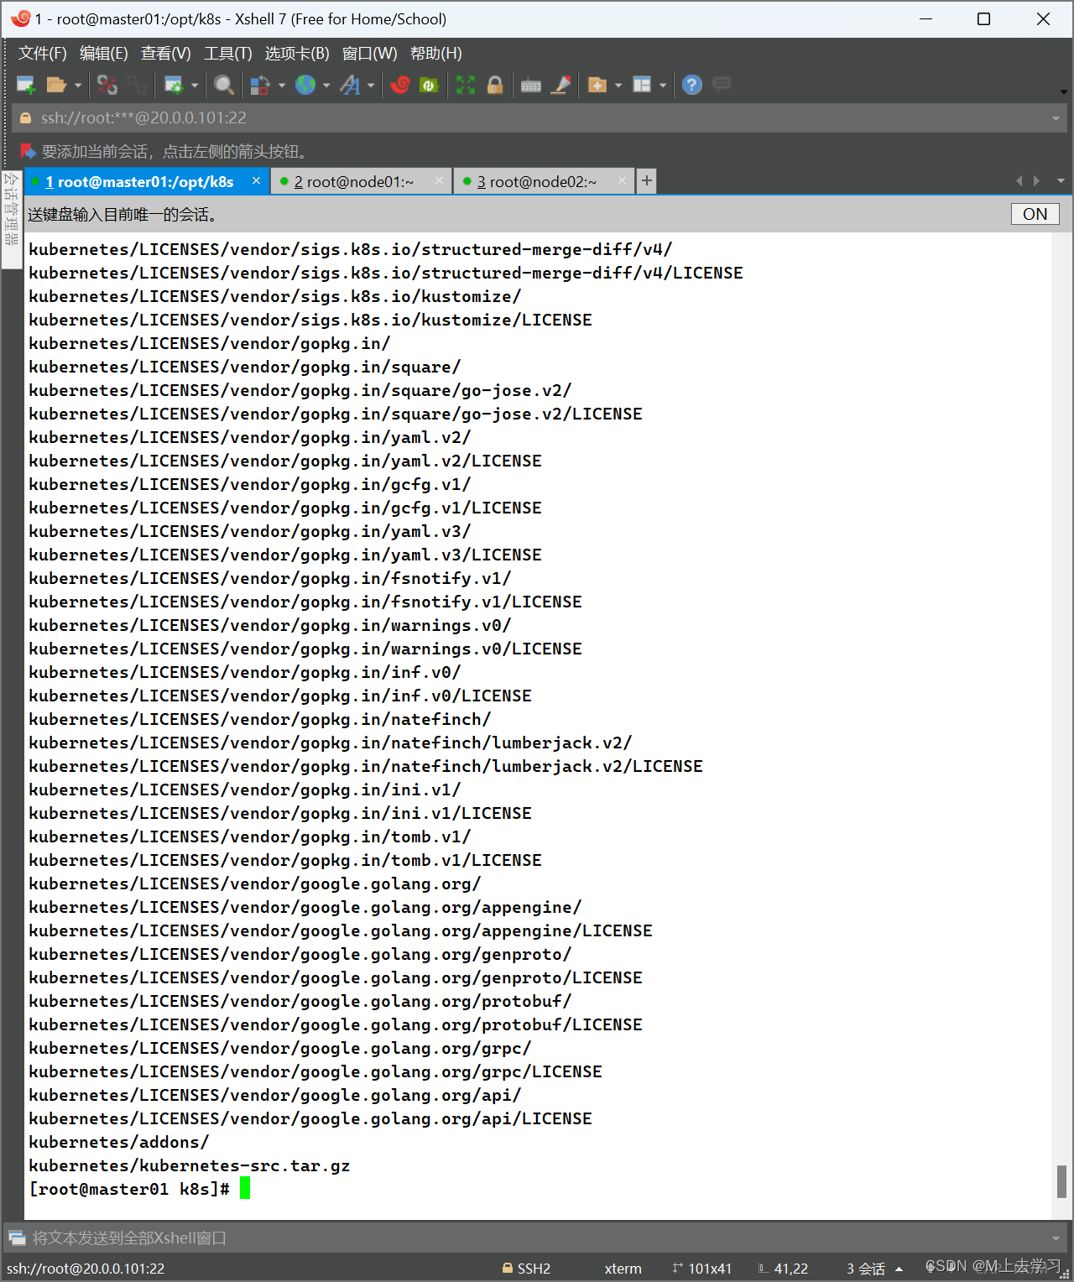Expand the new folder icon dropdown arrow
Image resolution: width=1074 pixels, height=1282 pixels.
click(x=618, y=86)
